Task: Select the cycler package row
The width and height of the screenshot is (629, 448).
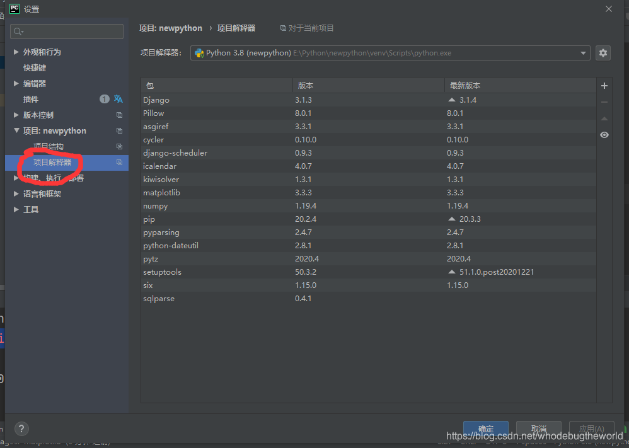Action: tap(368, 140)
